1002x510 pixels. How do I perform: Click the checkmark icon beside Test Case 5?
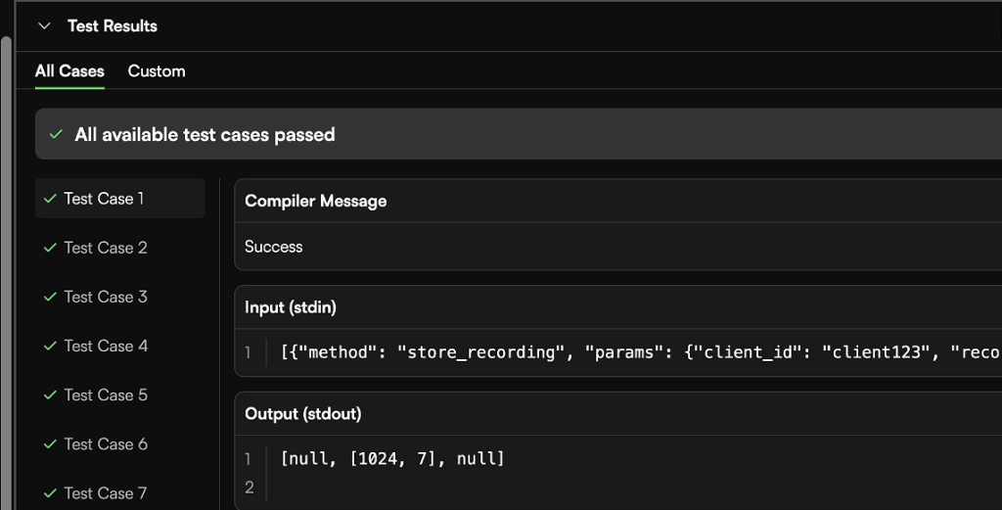pos(50,394)
